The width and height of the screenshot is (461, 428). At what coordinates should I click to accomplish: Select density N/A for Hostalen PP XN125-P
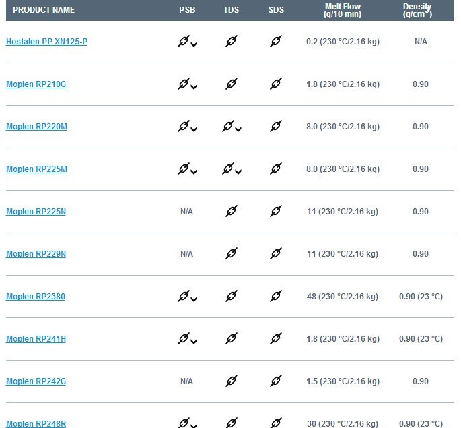[x=421, y=42]
